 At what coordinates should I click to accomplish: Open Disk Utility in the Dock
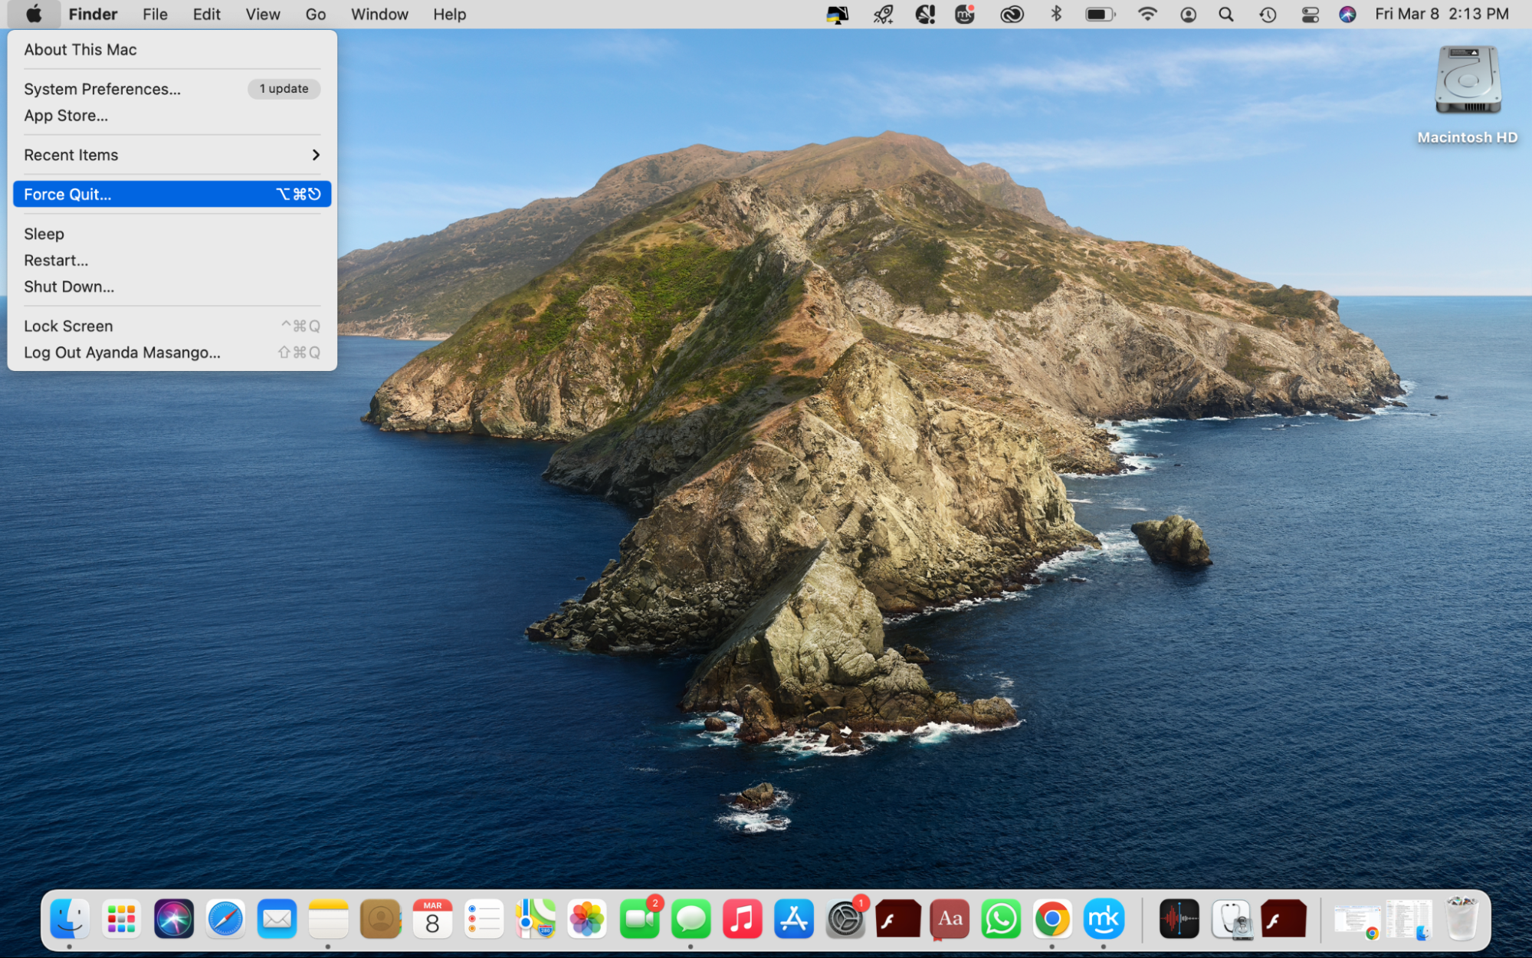[1232, 919]
